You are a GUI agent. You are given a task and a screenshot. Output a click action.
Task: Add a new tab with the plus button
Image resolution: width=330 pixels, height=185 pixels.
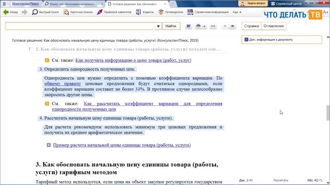[172, 4]
